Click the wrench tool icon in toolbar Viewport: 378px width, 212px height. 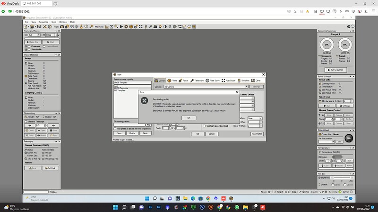91,27
